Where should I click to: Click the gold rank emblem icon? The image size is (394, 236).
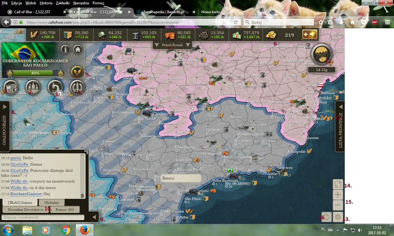pos(77,72)
